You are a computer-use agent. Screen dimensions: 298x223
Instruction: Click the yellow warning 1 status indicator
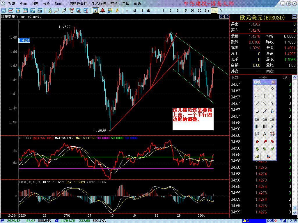pos(246,221)
